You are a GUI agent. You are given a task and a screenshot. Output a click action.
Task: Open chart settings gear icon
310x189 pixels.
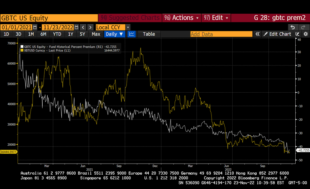point(305,34)
